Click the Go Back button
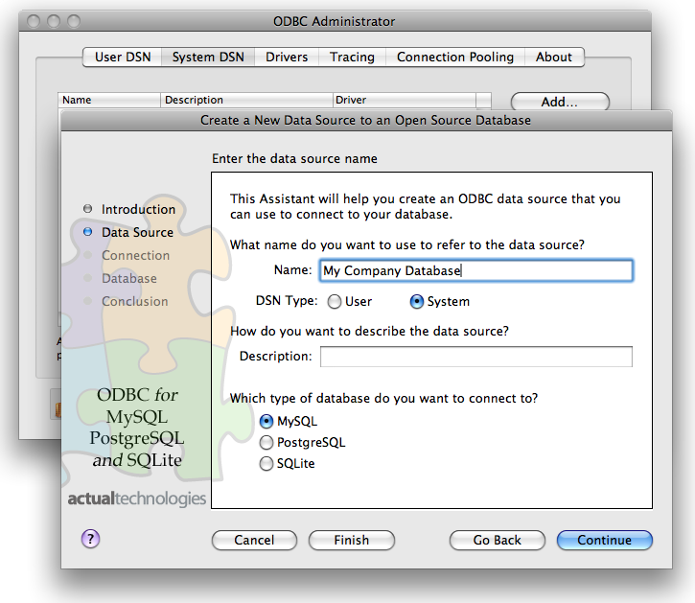This screenshot has width=695, height=603. [497, 540]
